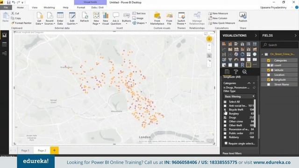Screen dimensions: 299x168
Task: Open the visual's More options ellipsis
Action: click(x=212, y=34)
